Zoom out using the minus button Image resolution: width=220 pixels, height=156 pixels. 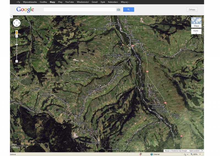(16, 61)
